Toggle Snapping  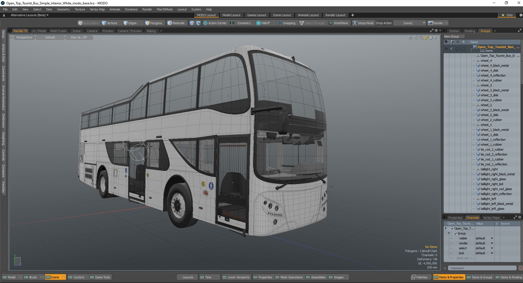pyautogui.click(x=287, y=23)
